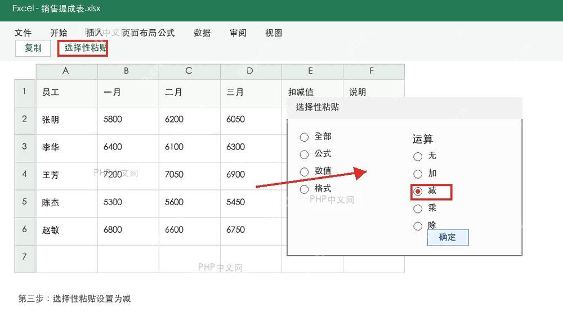Switch to the 开始 tab
The width and height of the screenshot is (563, 317).
(59, 33)
